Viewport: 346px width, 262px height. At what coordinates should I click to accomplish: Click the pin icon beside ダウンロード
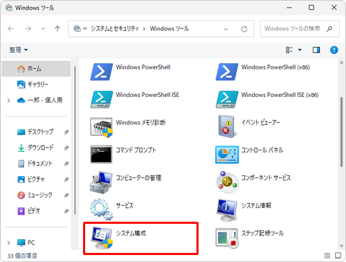pos(66,148)
